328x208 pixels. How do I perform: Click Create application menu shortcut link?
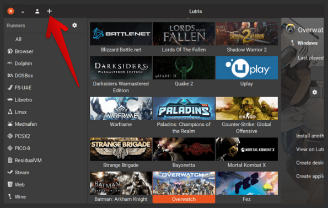coord(310,176)
